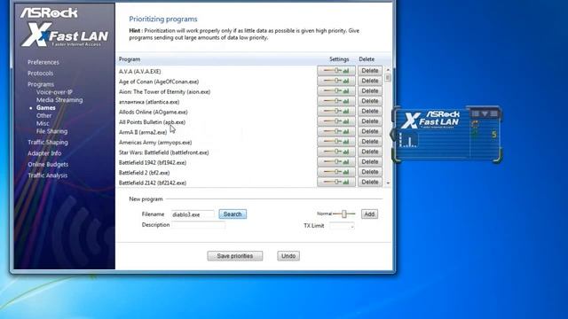Delete the All Points Bulletin entry
The height and width of the screenshot is (319, 568).
coord(370,121)
